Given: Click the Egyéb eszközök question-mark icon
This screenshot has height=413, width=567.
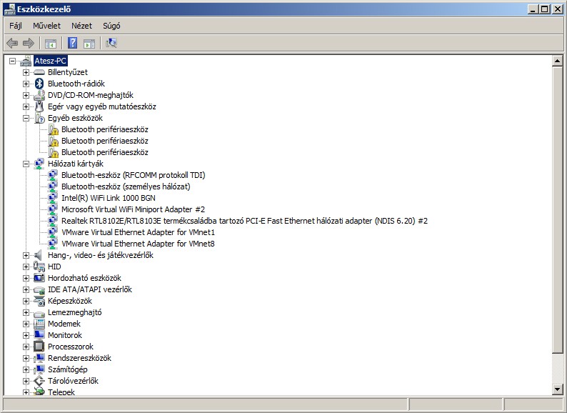Looking at the screenshot, I should point(39,118).
